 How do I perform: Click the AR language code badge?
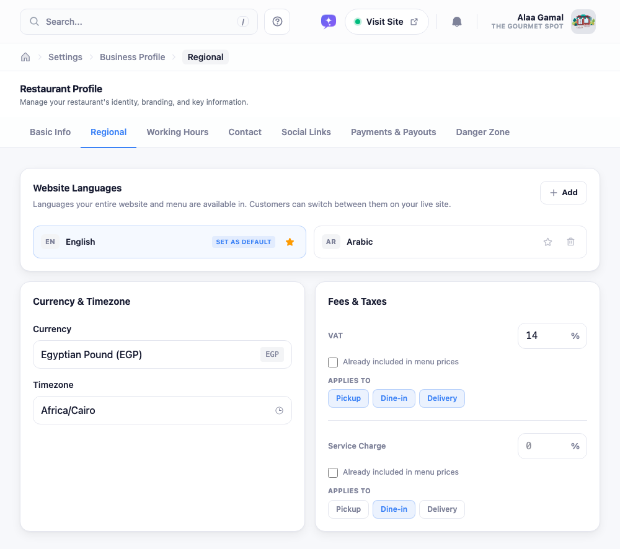[331, 242]
